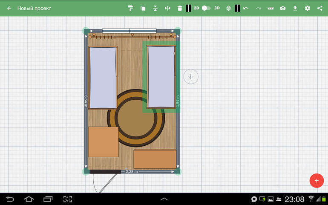Select the paint roller tool
The width and height of the screenshot is (328, 205).
click(131, 8)
